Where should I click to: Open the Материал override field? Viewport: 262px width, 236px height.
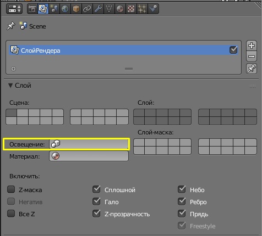click(89, 156)
